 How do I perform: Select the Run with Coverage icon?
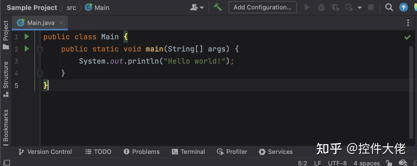coord(335,7)
